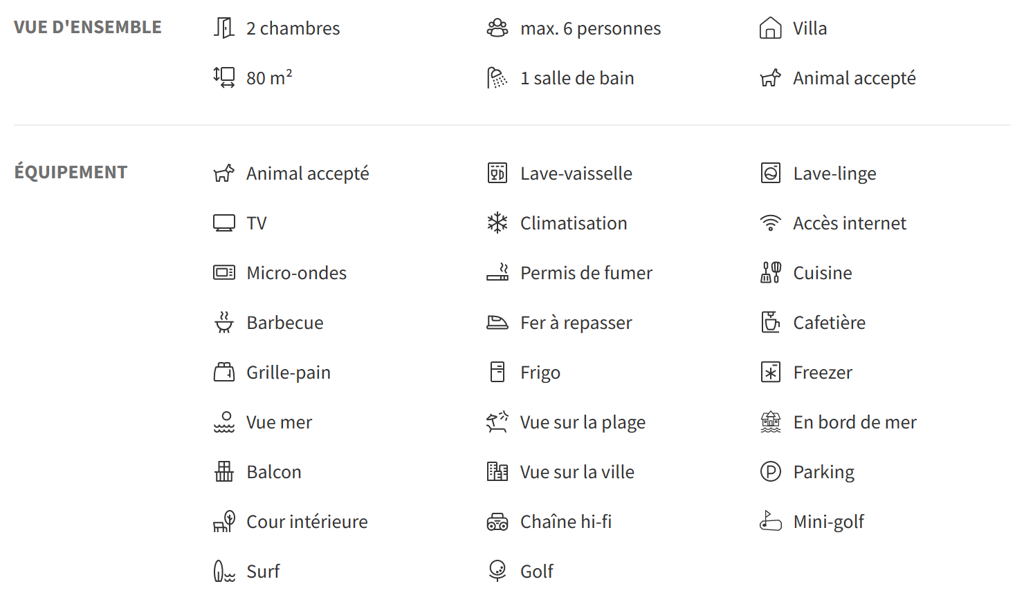Click the Villa house icon
The image size is (1024, 604).
(770, 28)
